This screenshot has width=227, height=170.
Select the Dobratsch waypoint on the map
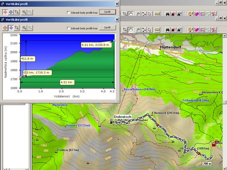tap(111, 121)
